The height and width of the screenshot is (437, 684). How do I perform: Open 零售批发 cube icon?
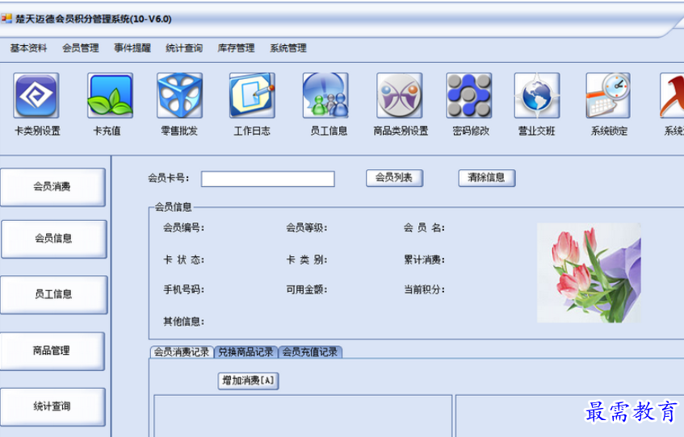[x=180, y=95]
